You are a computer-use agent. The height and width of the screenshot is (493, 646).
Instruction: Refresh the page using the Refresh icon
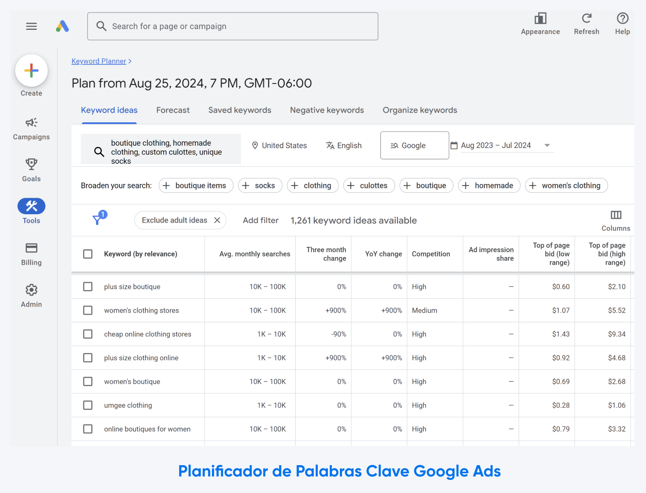(x=586, y=18)
